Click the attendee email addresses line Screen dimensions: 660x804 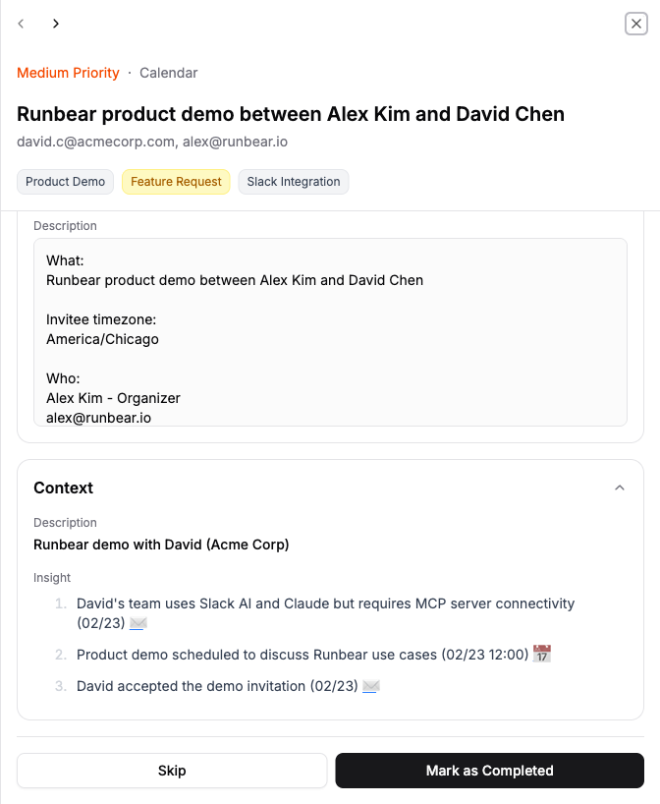(x=152, y=142)
